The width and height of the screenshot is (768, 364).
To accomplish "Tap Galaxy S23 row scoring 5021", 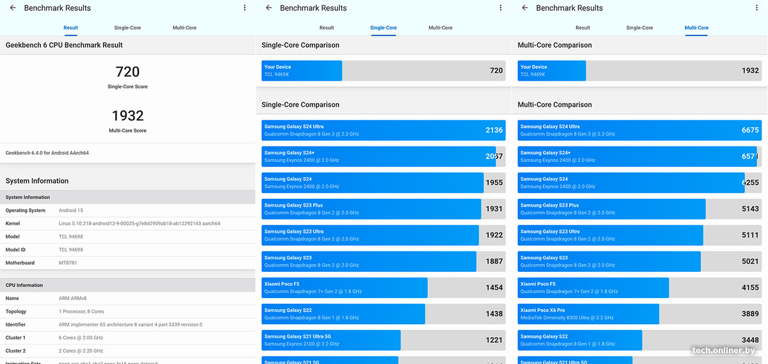I will click(x=639, y=261).
